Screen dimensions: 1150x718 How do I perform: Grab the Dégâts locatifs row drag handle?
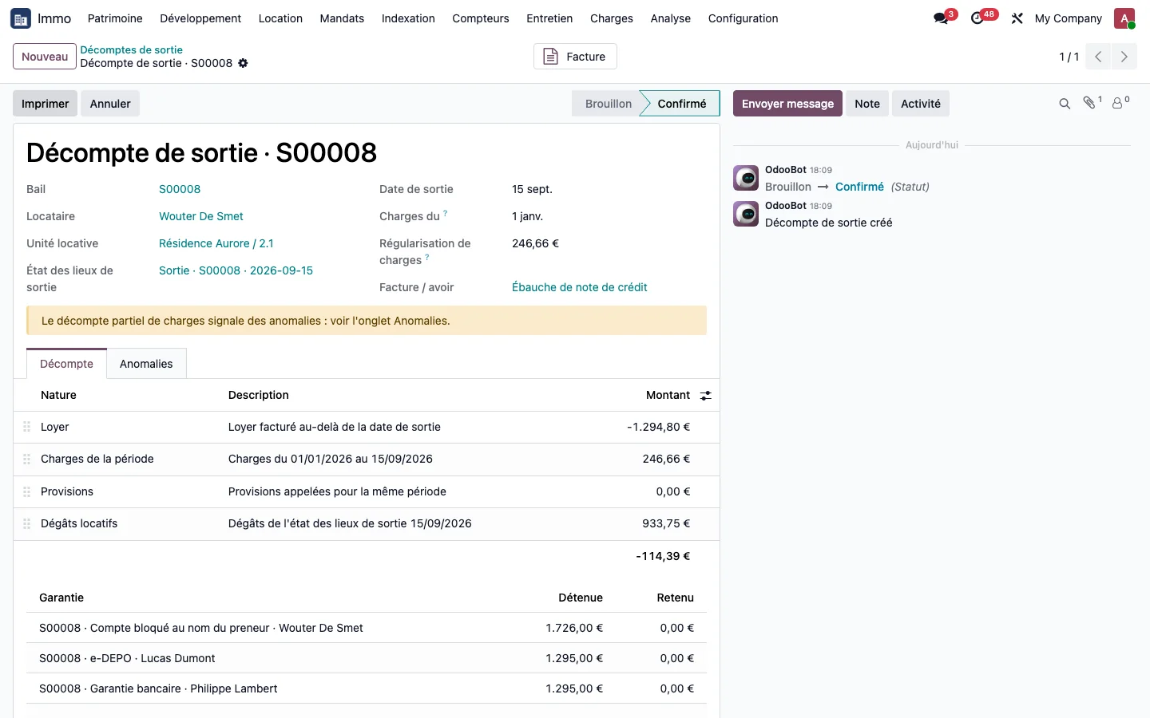click(26, 523)
